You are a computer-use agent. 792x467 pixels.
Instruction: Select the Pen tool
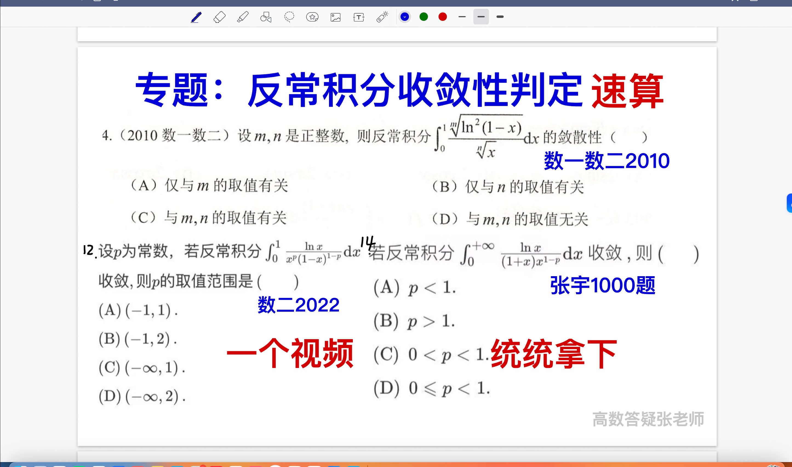(x=196, y=17)
